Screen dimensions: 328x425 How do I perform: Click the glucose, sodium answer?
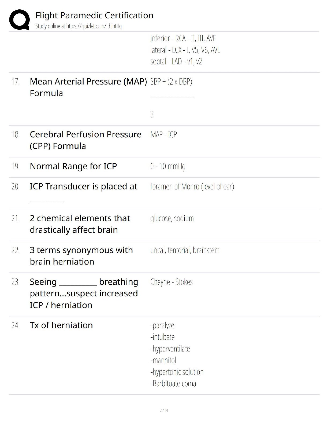pyautogui.click(x=172, y=219)
